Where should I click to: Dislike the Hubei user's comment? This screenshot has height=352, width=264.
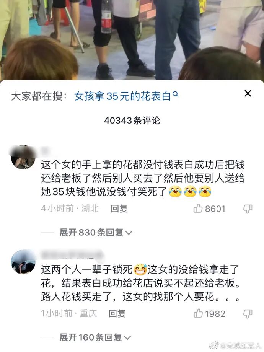point(248,209)
